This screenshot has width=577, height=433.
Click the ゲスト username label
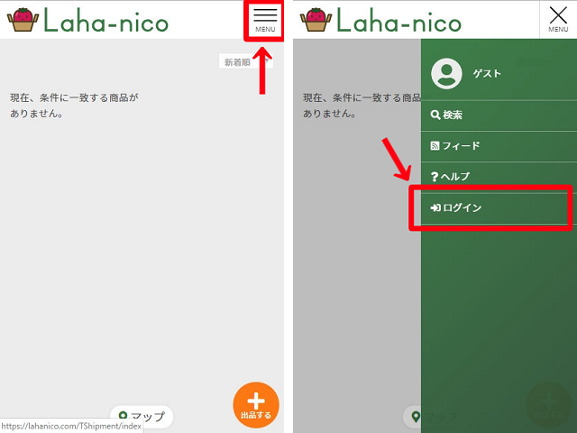point(487,74)
